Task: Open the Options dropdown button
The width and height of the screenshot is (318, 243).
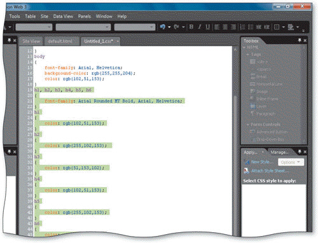Action: click(291, 162)
